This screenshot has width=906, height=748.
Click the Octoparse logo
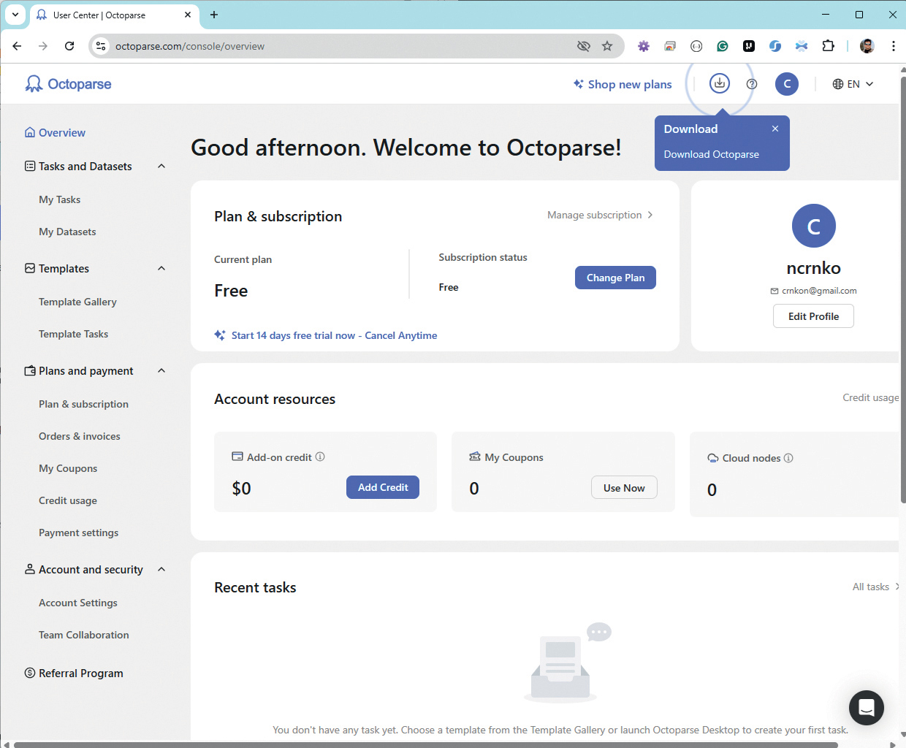pos(68,84)
